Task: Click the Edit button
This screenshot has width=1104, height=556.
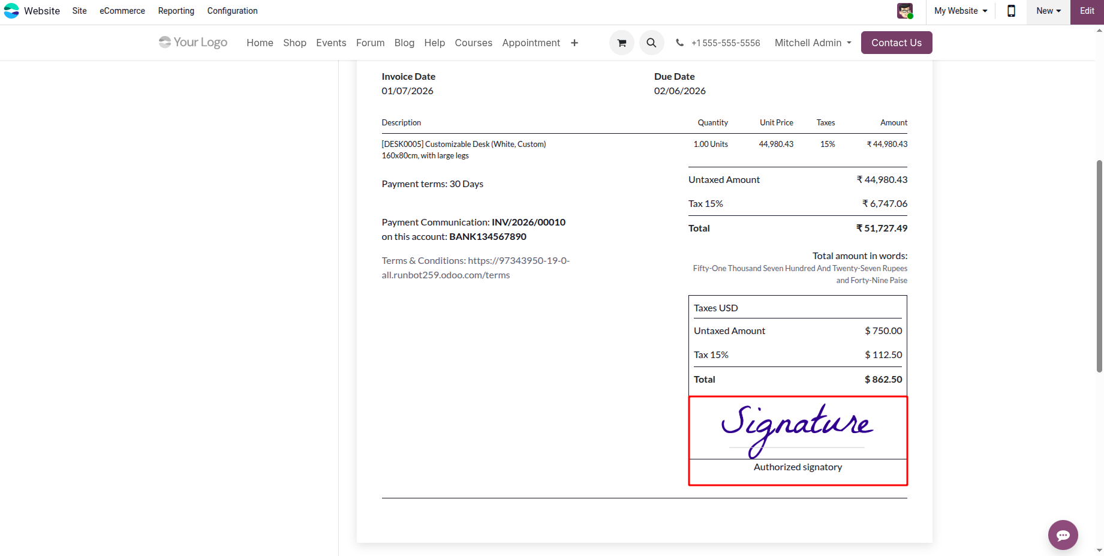Action: tap(1087, 11)
